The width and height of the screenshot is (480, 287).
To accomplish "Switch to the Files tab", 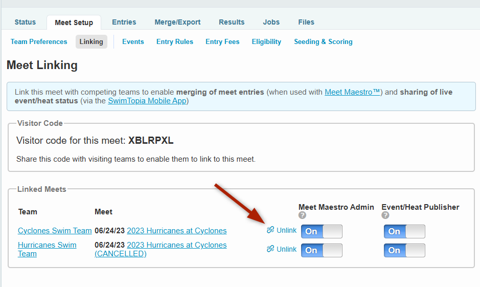I will [x=306, y=22].
